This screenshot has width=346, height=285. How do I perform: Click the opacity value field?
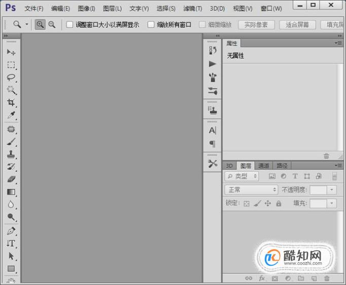pyautogui.click(x=319, y=190)
